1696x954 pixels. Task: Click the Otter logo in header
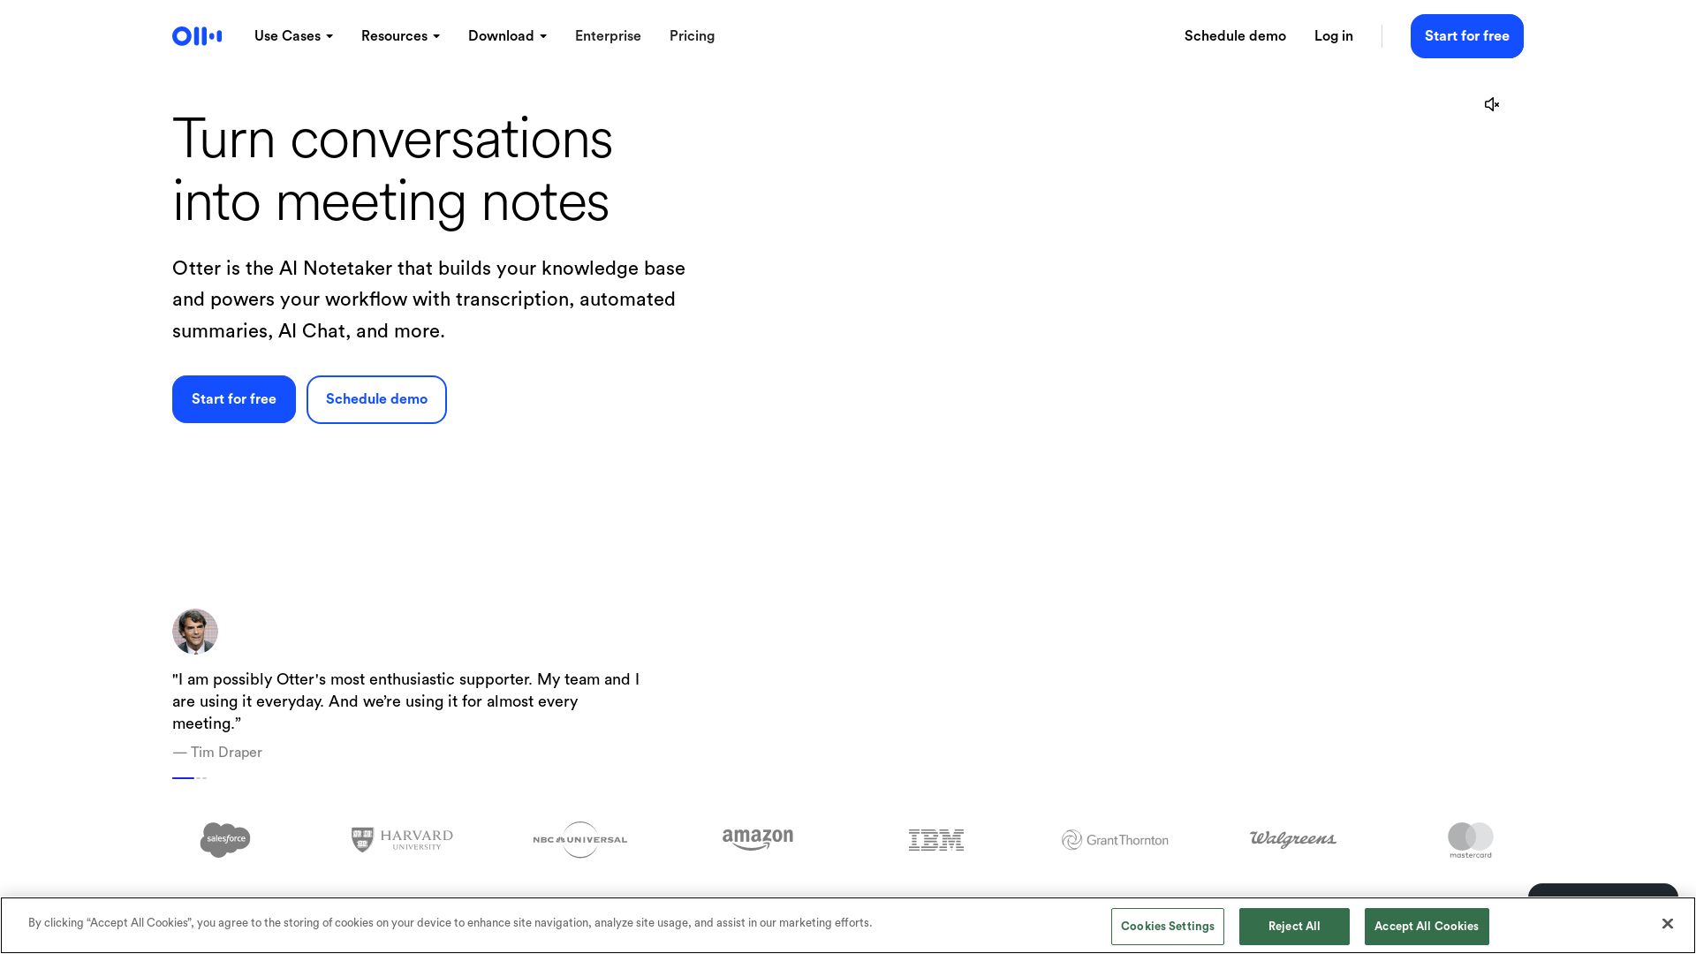[x=197, y=36]
